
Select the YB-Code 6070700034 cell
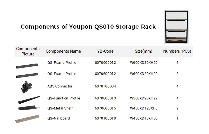click(105, 86)
